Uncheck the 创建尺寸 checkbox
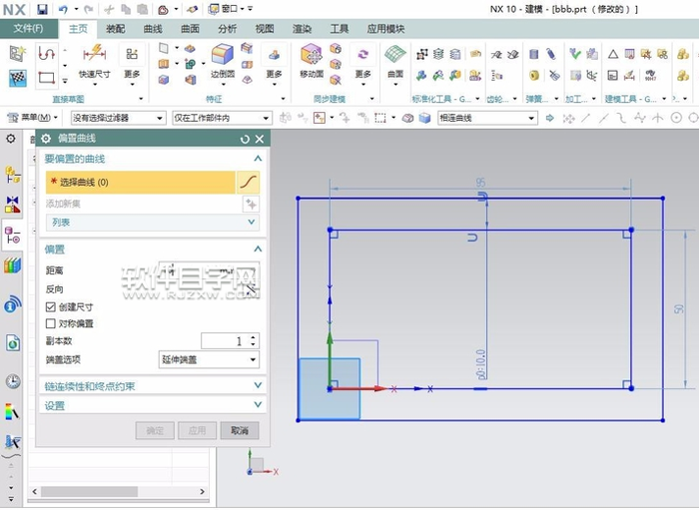 point(51,307)
